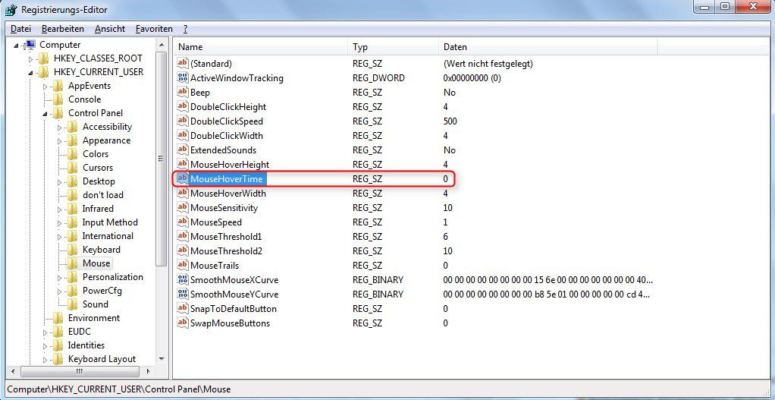This screenshot has height=400, width=775.
Task: Select the International tree item
Action: point(108,236)
